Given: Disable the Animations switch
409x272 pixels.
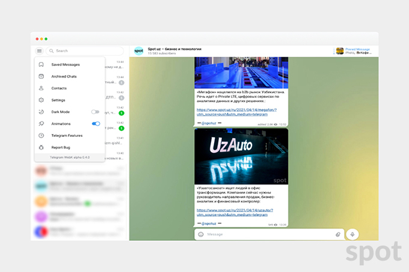Looking at the screenshot, I should 96,124.
